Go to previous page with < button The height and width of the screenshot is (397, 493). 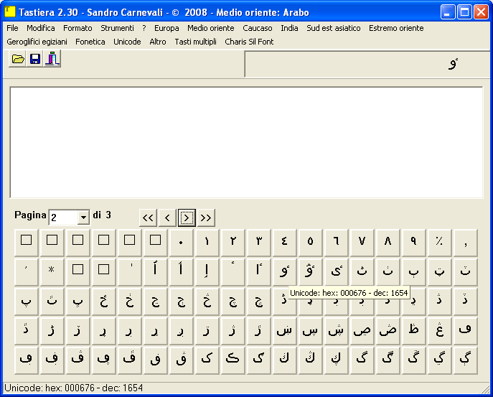(x=167, y=218)
